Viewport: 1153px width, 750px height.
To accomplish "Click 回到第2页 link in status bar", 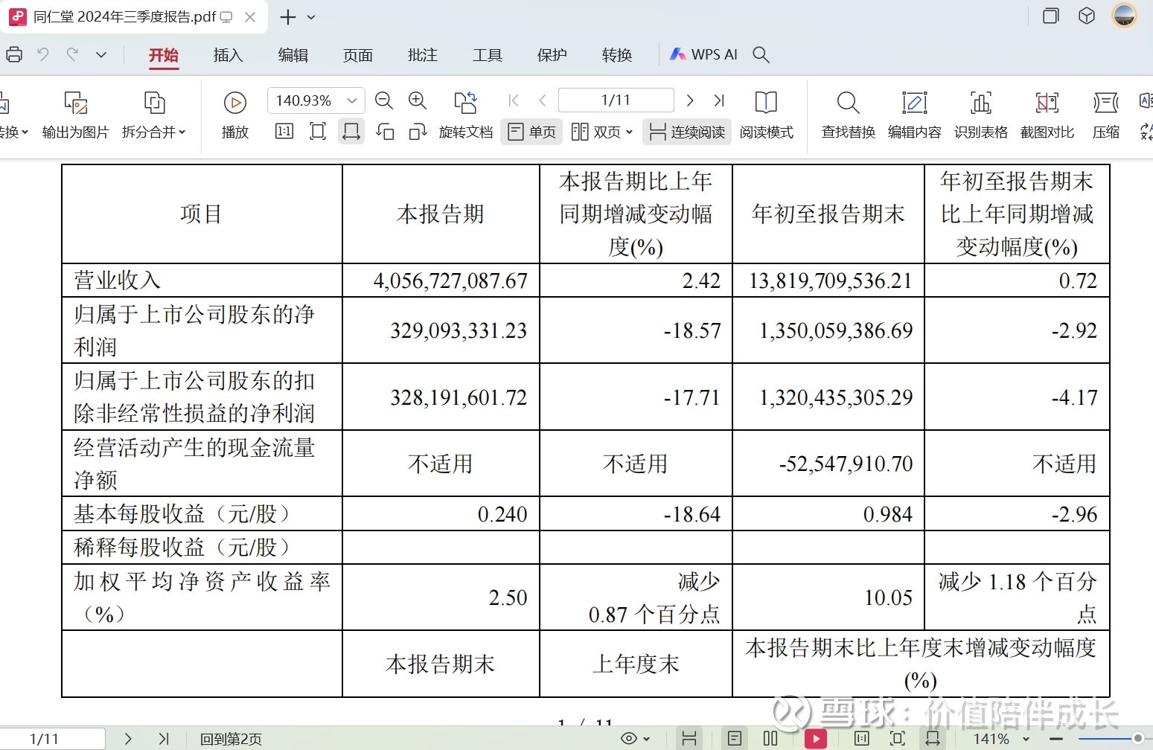I will 231,739.
